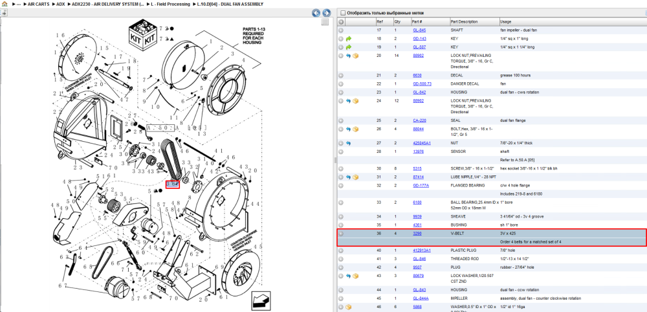Image resolution: width=647 pixels, height=312 pixels.
Task: Open part number GL-842 link
Action: click(x=419, y=92)
